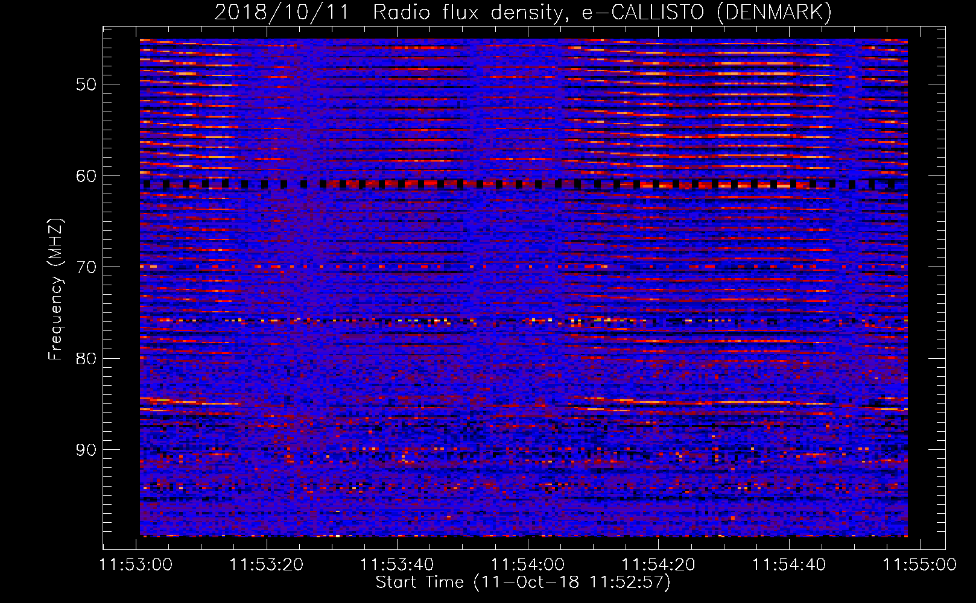Viewport: 976px width, 603px height.
Task: Click the frequency tick label 50
Action: pos(86,84)
